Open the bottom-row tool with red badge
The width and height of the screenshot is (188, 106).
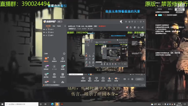pos(46,82)
